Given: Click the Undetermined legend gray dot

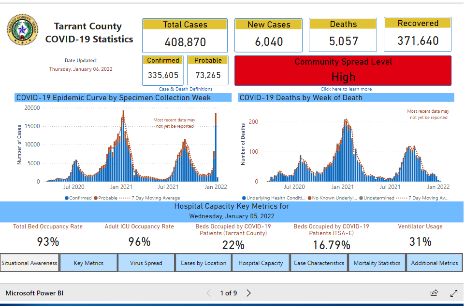Looking at the screenshot, I should 361,198.
